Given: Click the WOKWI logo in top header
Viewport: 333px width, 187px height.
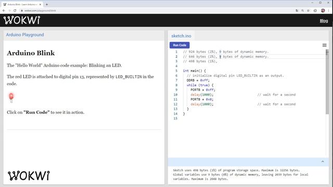Looking at the screenshot, I should point(22,20).
